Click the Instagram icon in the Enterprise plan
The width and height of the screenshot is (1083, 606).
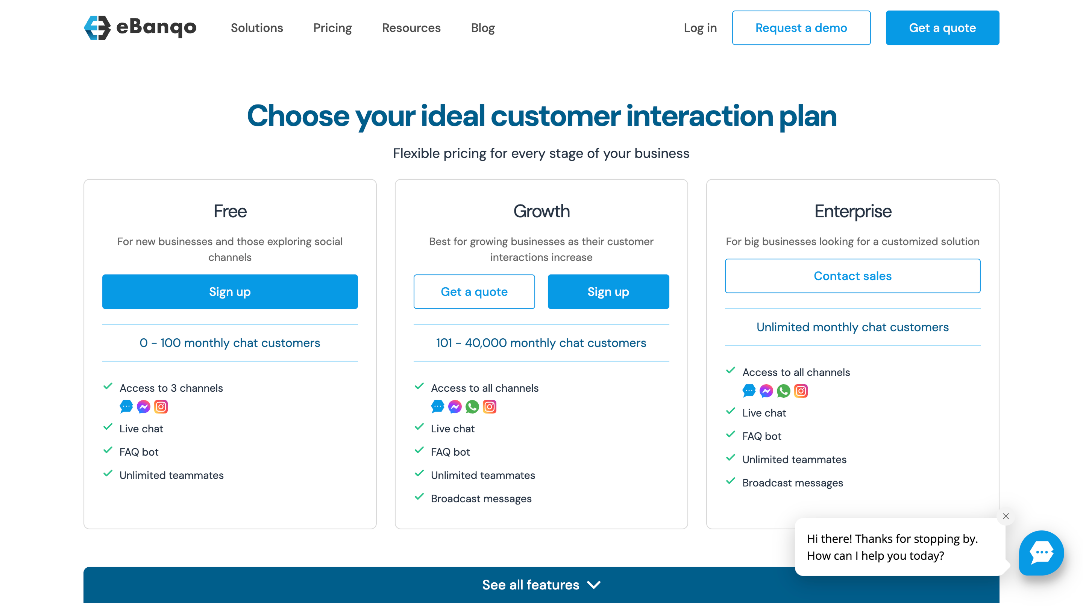(x=801, y=391)
